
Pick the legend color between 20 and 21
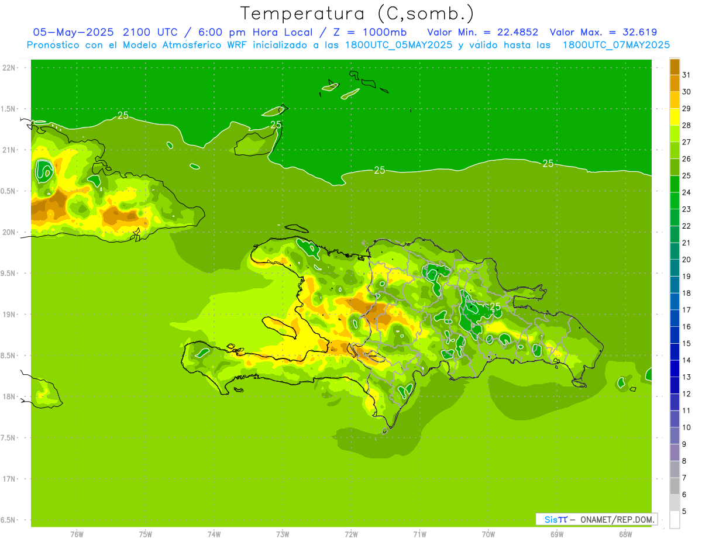675,251
